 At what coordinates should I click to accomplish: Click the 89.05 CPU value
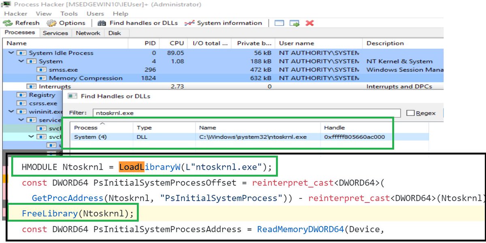coord(175,53)
